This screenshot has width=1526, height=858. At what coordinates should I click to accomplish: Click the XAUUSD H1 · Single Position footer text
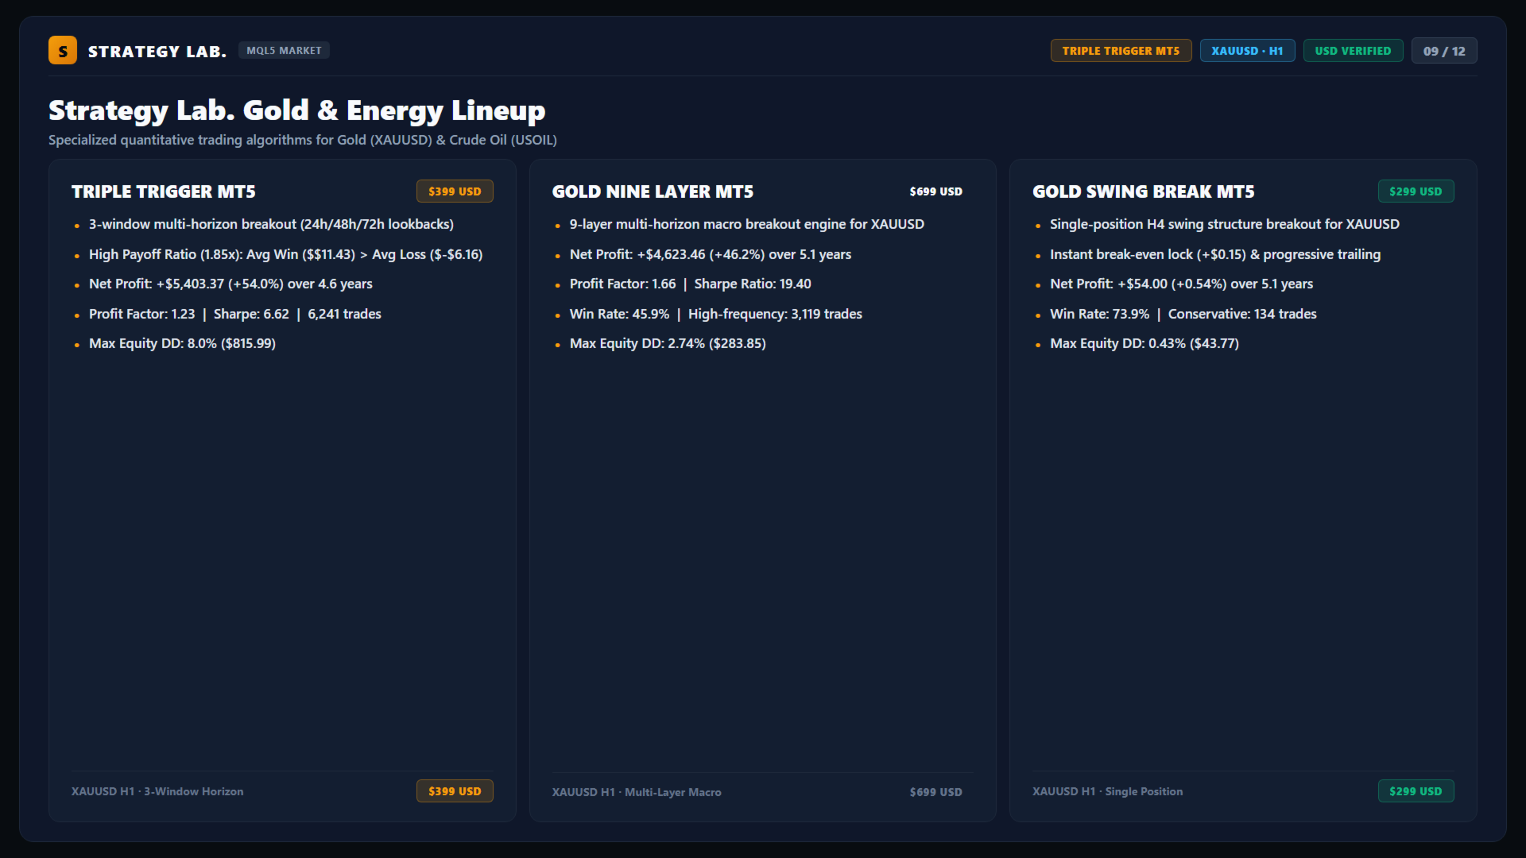[1107, 791]
